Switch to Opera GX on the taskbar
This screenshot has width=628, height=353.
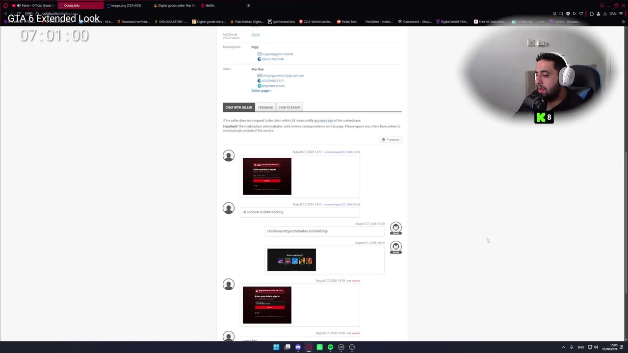click(309, 347)
